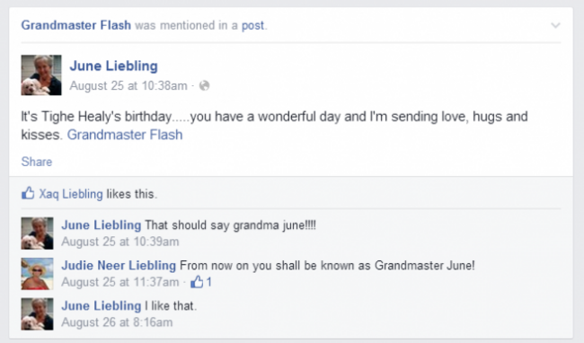This screenshot has width=584, height=343.
Task: Click June's avatar on the grandma june comment
Action: pos(37,233)
